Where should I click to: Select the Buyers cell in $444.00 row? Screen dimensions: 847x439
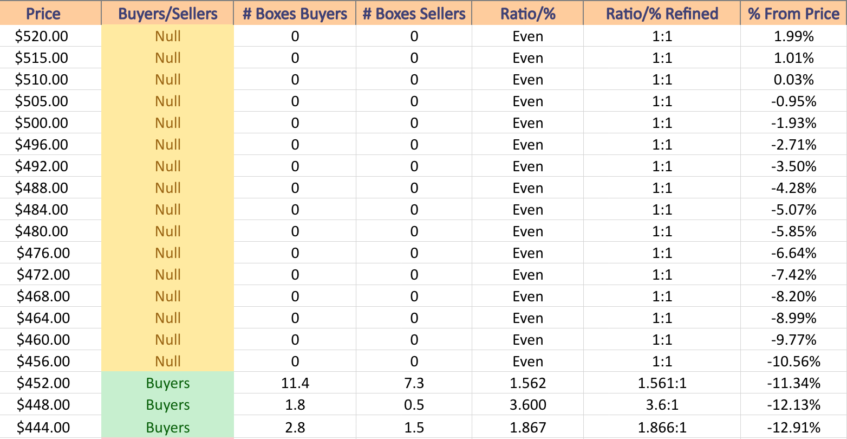click(168, 427)
